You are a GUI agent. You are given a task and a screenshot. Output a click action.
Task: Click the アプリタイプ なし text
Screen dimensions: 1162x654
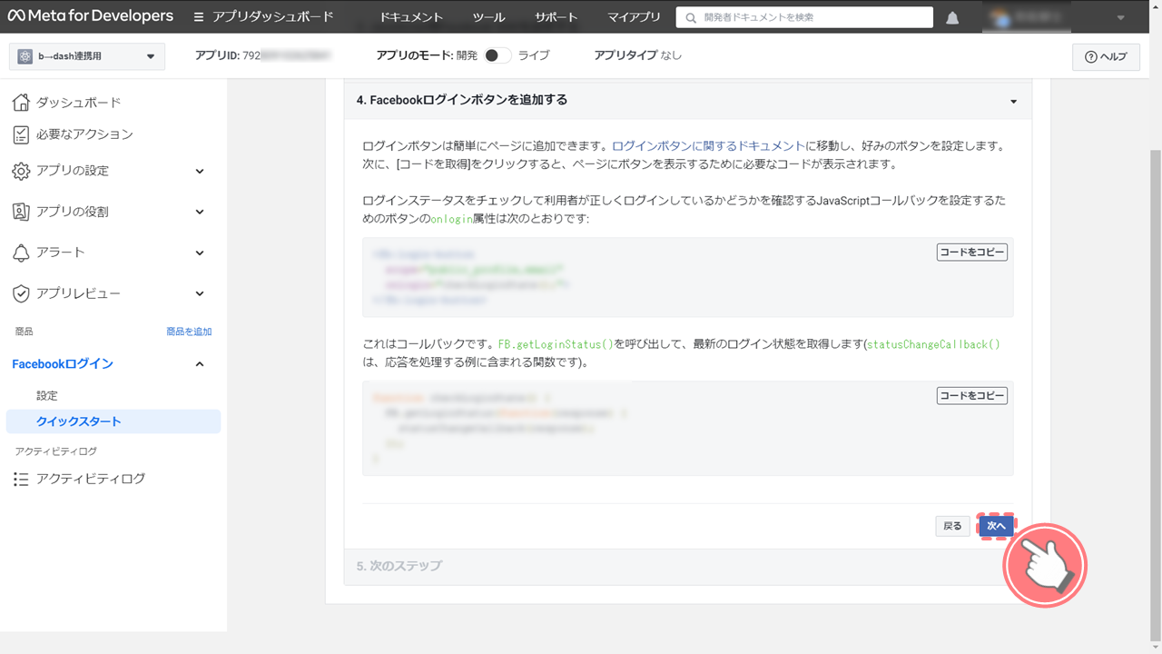click(638, 55)
